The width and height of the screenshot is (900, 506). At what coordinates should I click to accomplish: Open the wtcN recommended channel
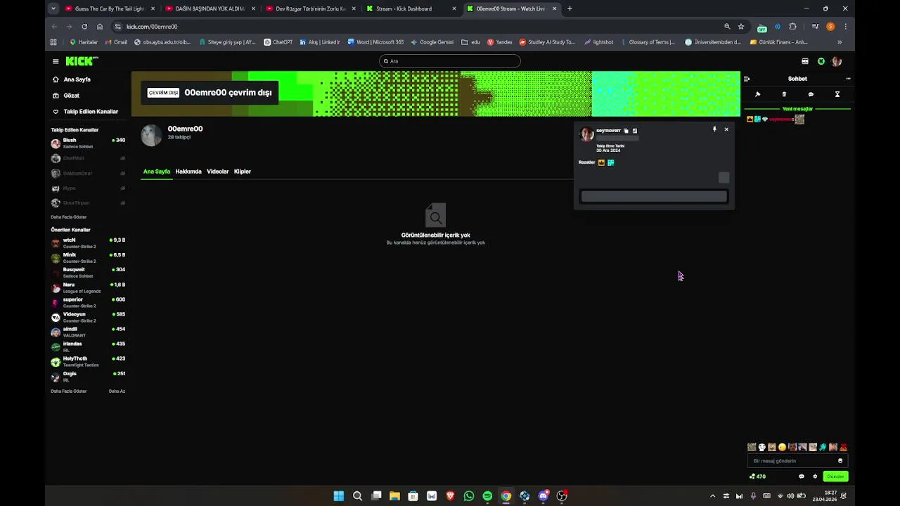pos(88,243)
